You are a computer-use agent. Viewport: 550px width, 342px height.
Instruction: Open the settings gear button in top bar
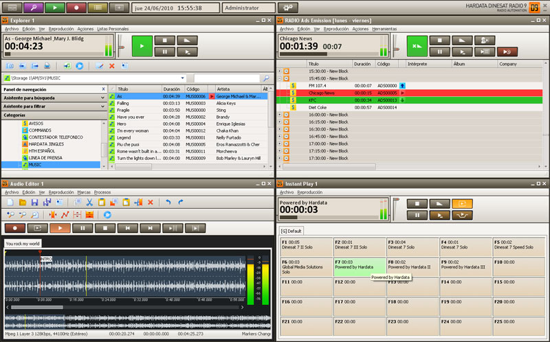[x=287, y=7]
